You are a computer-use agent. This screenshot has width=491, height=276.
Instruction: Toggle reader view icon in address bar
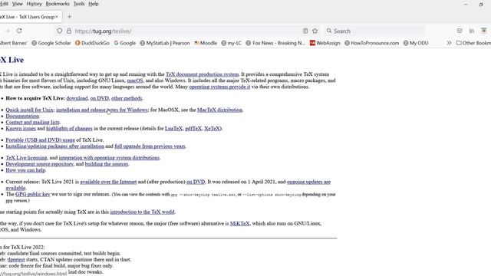pyautogui.click(x=305, y=31)
